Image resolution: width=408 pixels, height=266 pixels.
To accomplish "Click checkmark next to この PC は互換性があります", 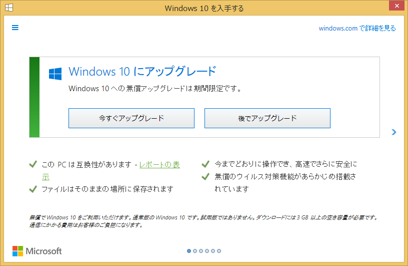I will tap(33, 164).
